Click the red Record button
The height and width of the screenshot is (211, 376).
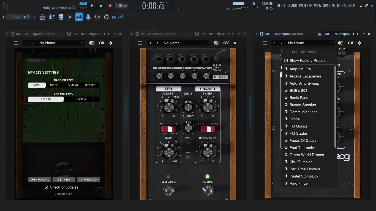(110, 6)
